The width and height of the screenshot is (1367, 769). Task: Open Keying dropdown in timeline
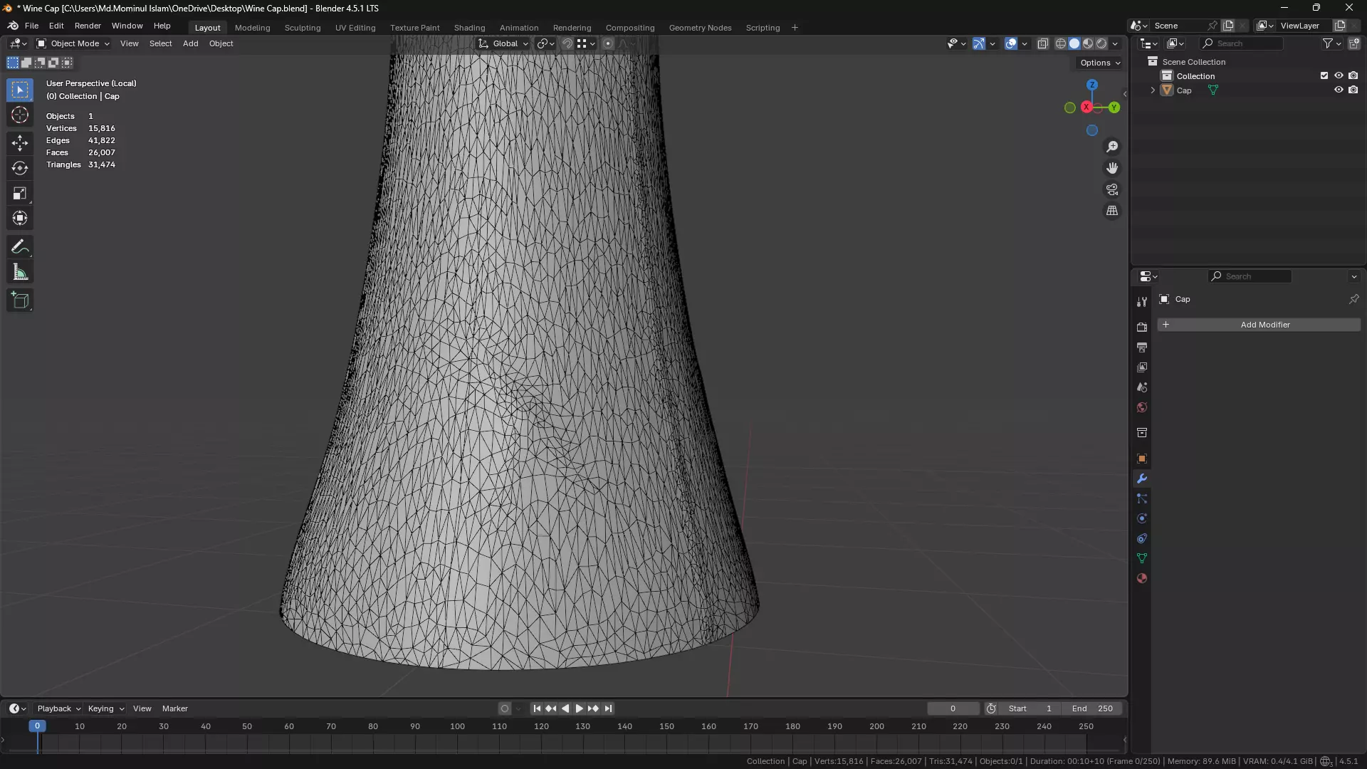tap(105, 708)
